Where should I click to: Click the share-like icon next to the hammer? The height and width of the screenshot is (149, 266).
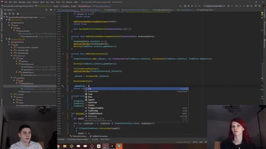pos(185,6)
